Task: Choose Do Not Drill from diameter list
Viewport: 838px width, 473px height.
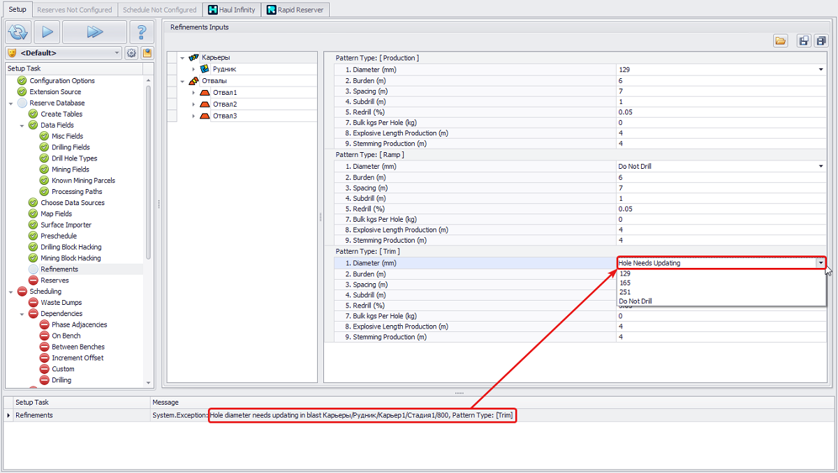Action: click(x=721, y=301)
